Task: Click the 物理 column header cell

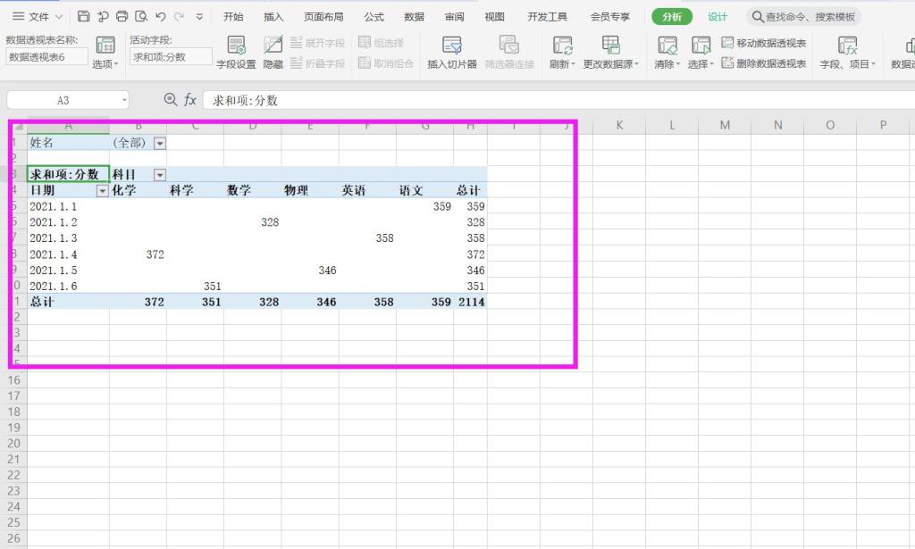Action: click(x=310, y=190)
